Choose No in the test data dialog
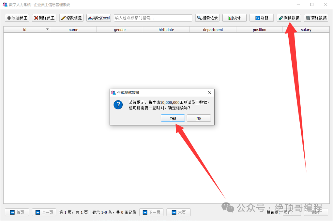The height and width of the screenshot is (221, 333). (x=199, y=118)
